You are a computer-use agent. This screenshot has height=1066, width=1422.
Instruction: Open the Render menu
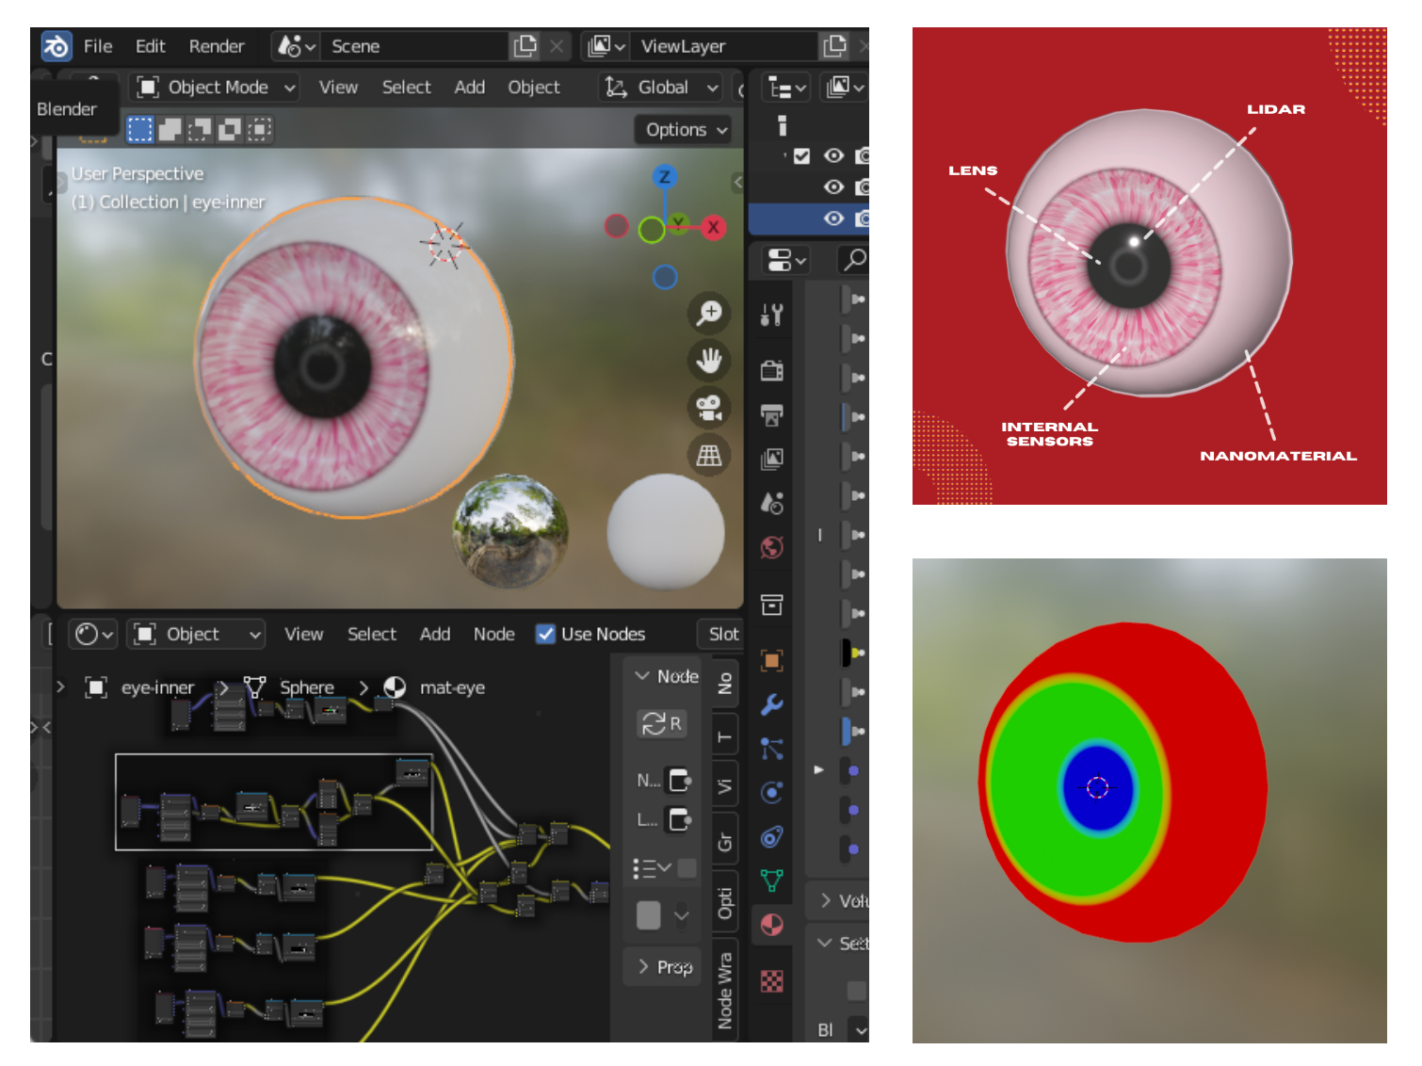[x=216, y=46]
